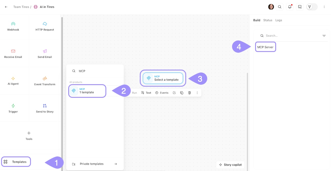Go back using the arrow
The width and height of the screenshot is (331, 171).
pos(6,7)
